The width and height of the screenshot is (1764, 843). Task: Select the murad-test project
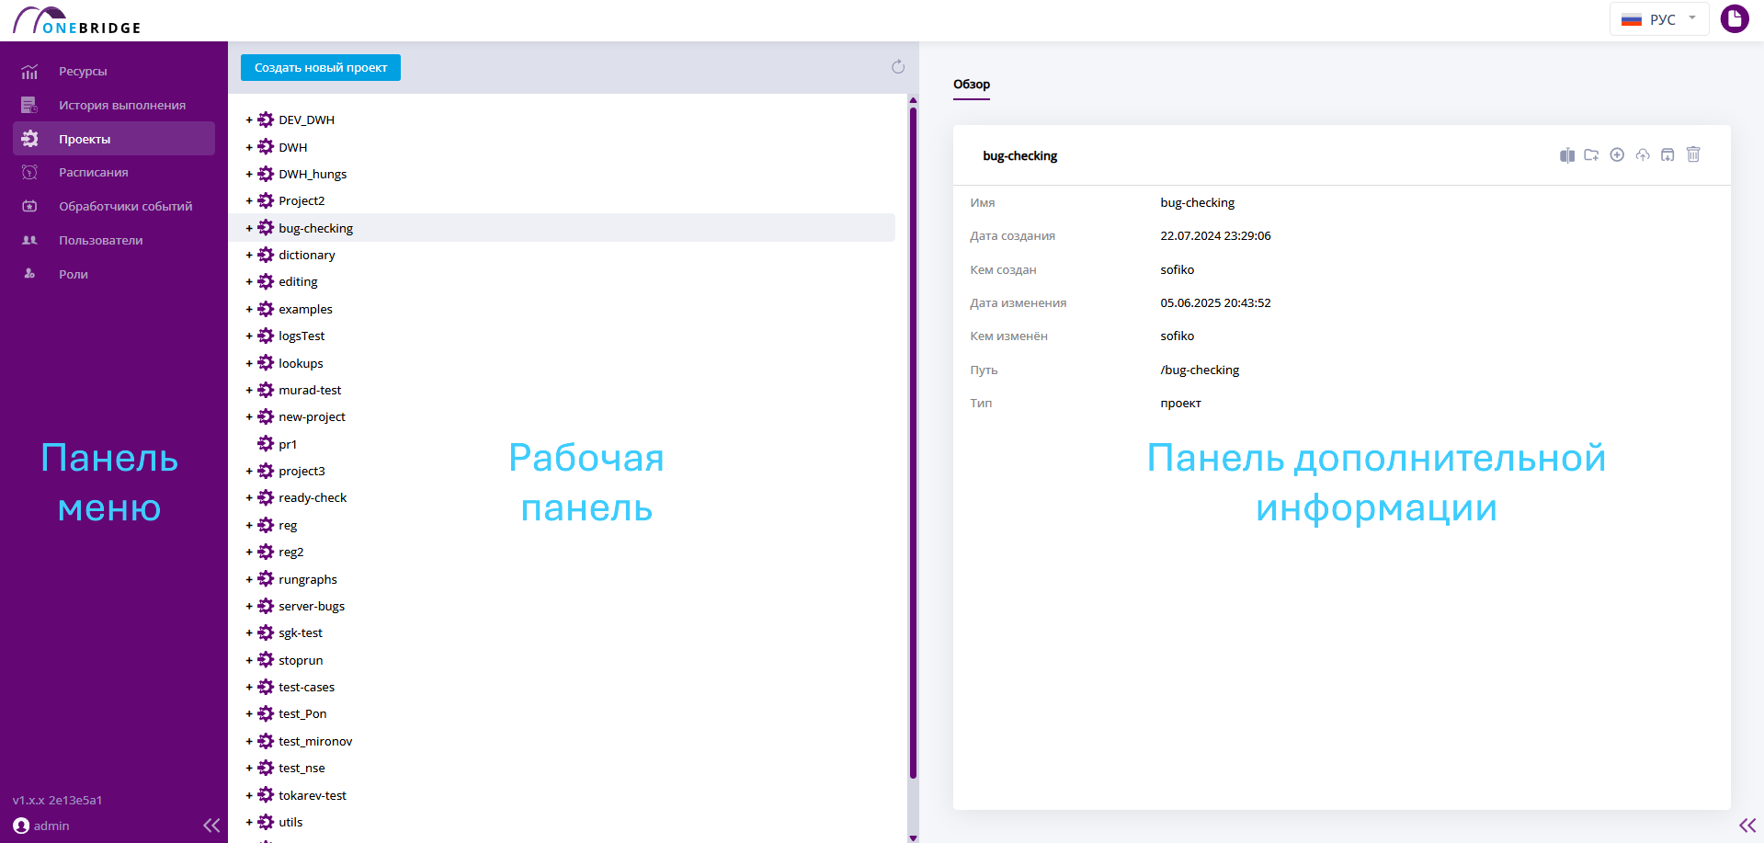pyautogui.click(x=310, y=390)
